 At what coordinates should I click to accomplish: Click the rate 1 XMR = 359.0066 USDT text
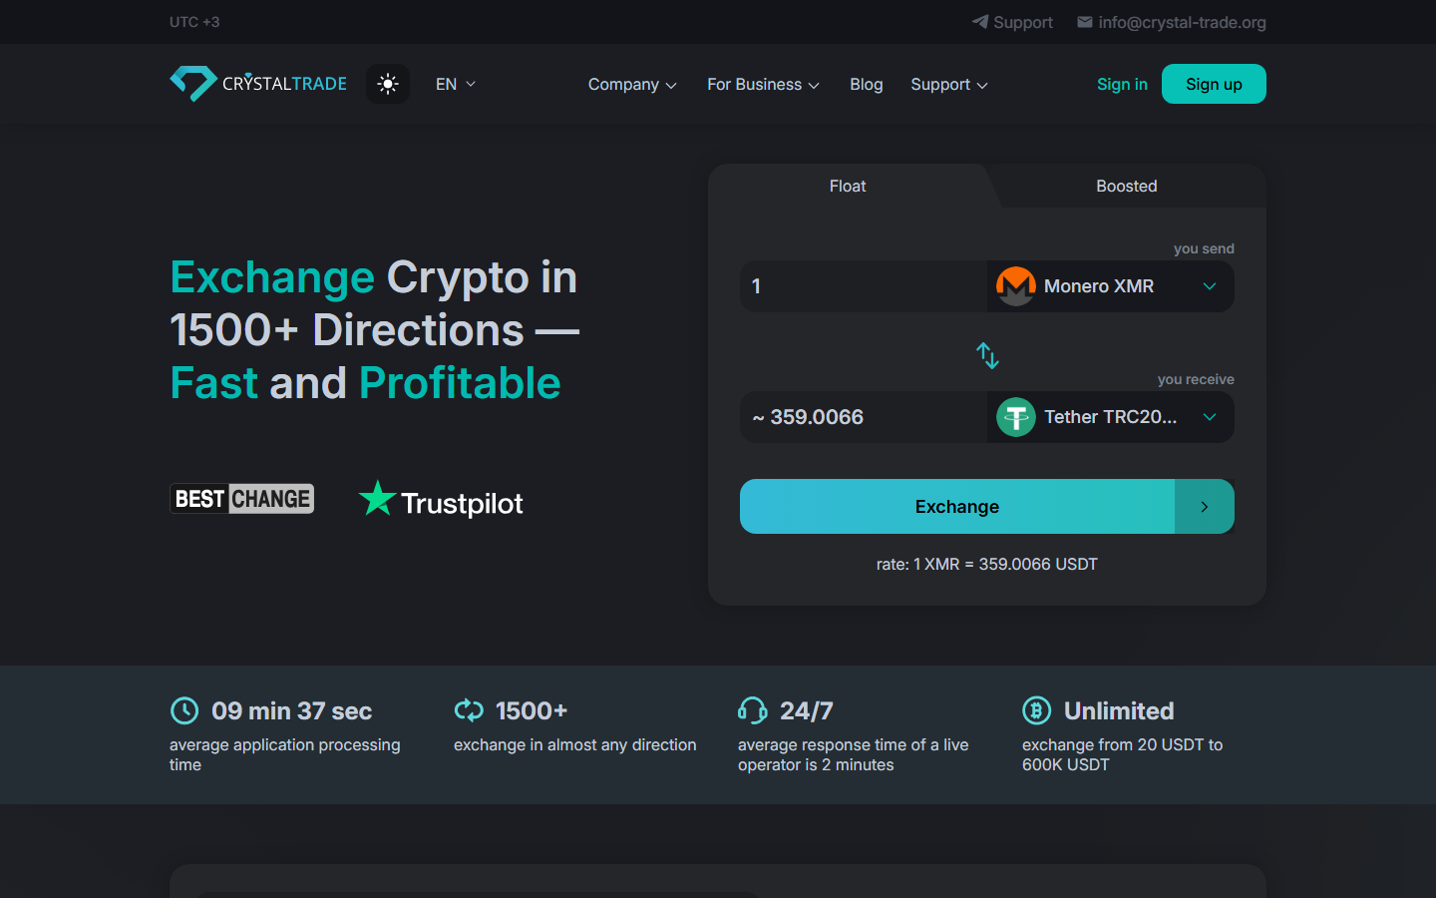[987, 564]
